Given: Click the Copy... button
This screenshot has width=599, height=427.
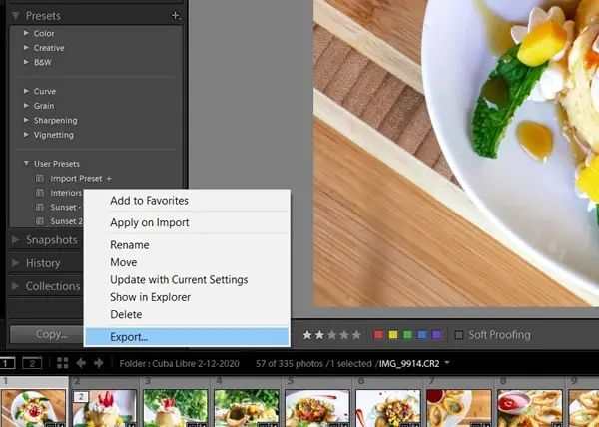Looking at the screenshot, I should pyautogui.click(x=47, y=334).
